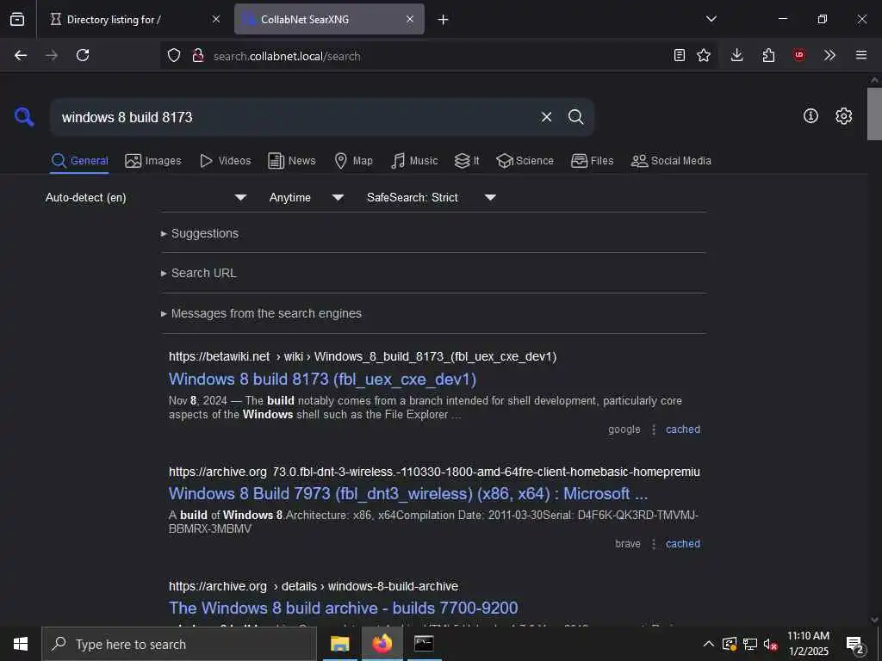The image size is (882, 661).
Task: Open the Auto-detect (en) language dropdown
Action: pos(146,197)
